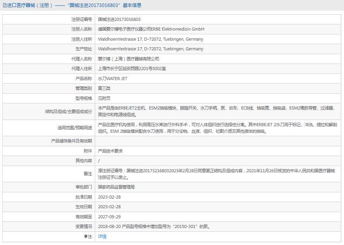Click the 型号规格 label
344x245 pixels.
[84, 98]
